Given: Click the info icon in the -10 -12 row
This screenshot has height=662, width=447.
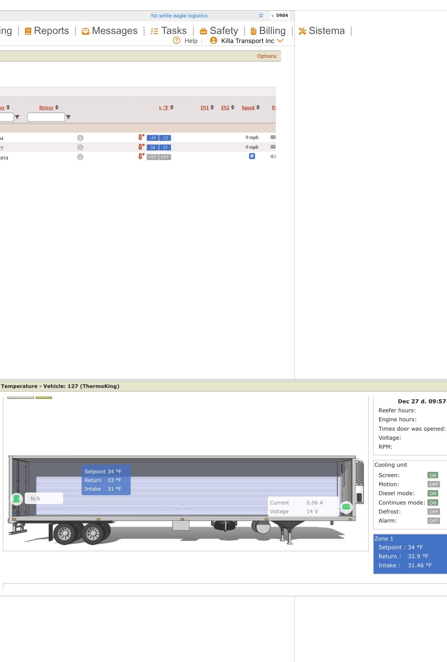Looking at the screenshot, I should pyautogui.click(x=80, y=138).
